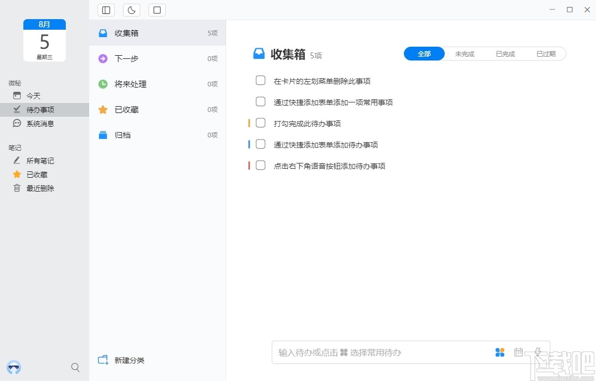Image resolution: width=596 pixels, height=381 pixels.
Task: Switch to the 全部 filter tab
Action: coord(424,54)
